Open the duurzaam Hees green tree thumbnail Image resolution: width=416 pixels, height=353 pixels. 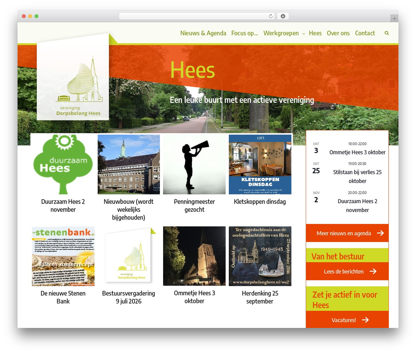[63, 164]
